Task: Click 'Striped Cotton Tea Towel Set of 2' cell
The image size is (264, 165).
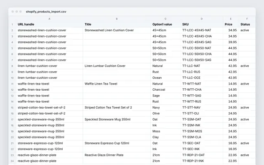Action: tap(117, 108)
